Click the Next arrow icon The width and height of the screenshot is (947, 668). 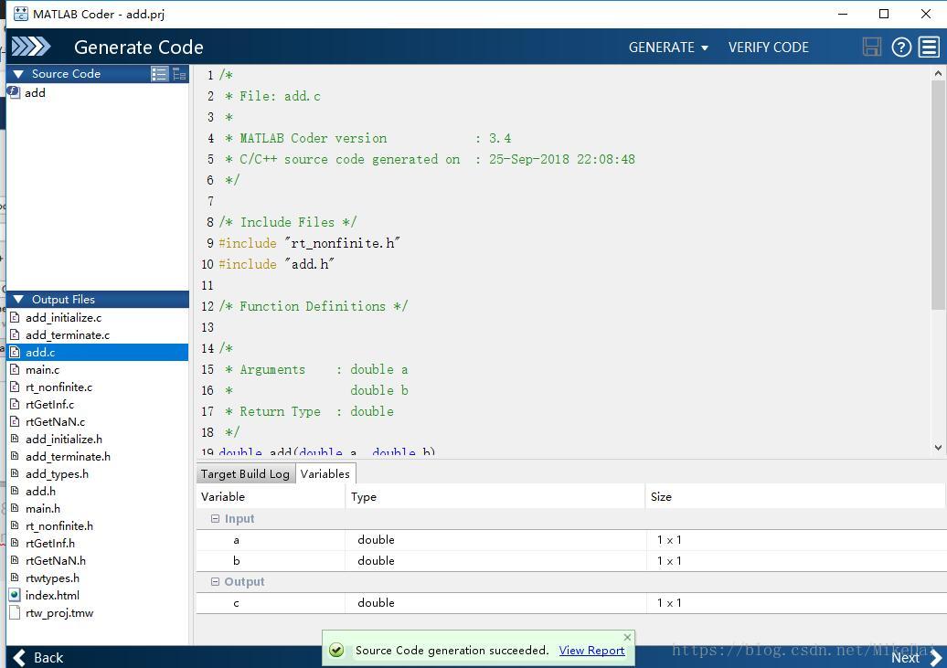(x=935, y=657)
